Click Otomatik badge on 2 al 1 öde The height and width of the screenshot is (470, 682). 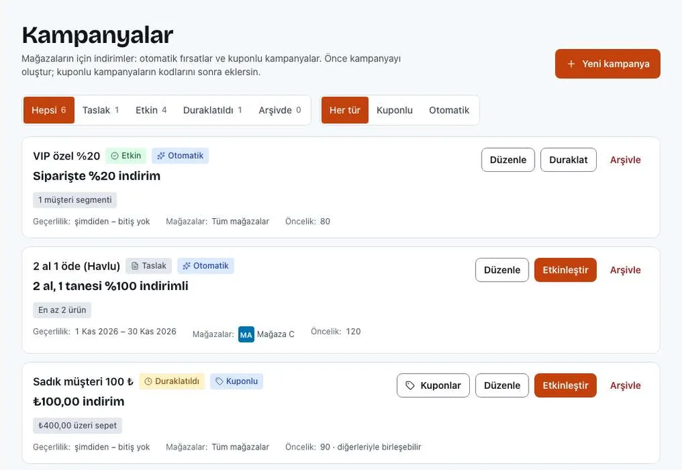pos(205,266)
